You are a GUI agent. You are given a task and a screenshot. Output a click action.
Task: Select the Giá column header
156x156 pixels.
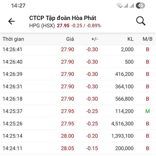[70, 39]
